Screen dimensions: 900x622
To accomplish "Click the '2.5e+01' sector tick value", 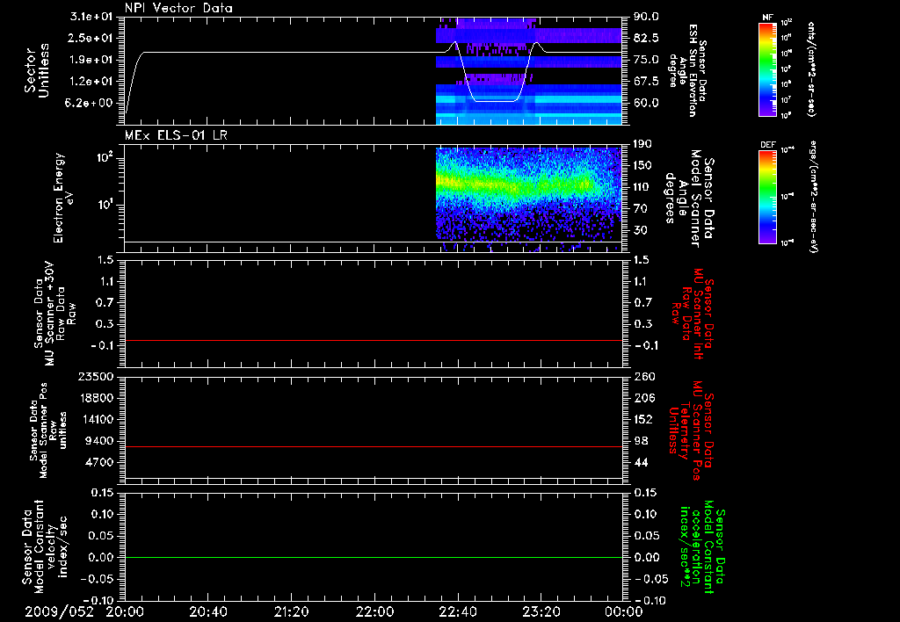I will 91,38.
